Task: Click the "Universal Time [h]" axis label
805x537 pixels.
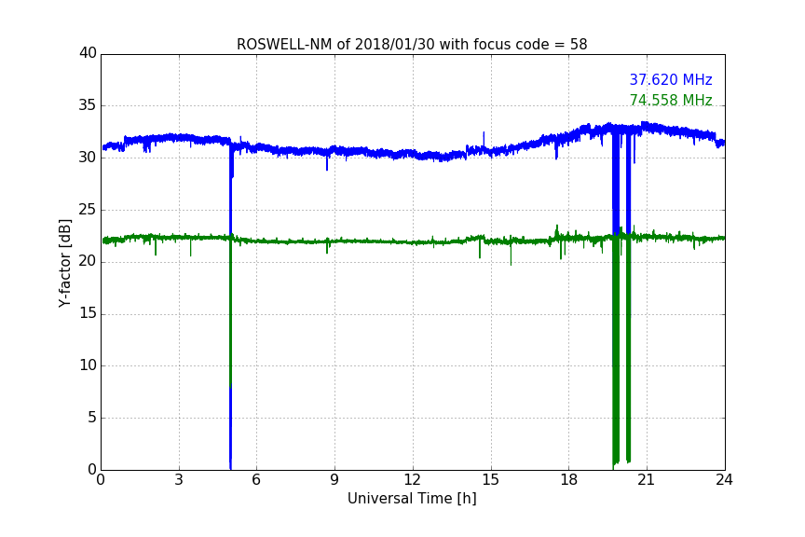Action: [412, 499]
